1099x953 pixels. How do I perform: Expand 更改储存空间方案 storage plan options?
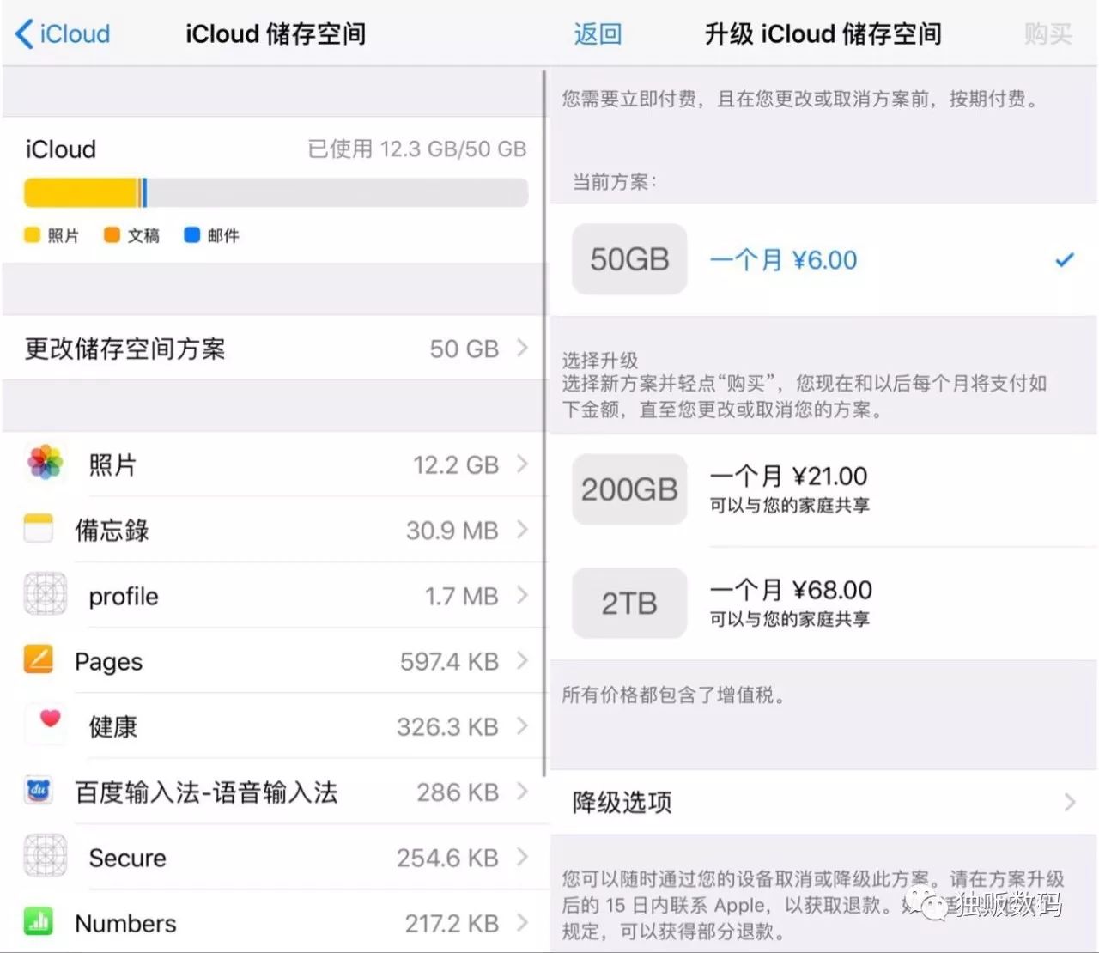tap(275, 349)
